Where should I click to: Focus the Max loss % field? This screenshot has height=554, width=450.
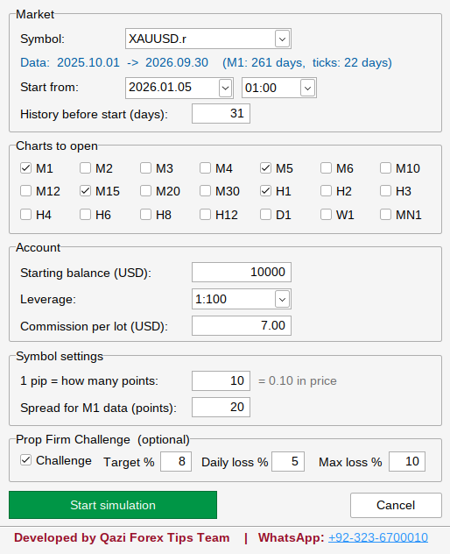coord(407,461)
